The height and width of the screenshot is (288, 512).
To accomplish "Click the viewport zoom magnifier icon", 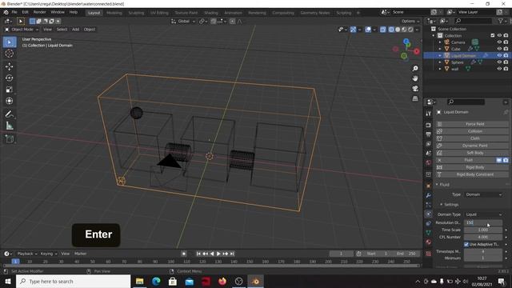I will point(415,69).
